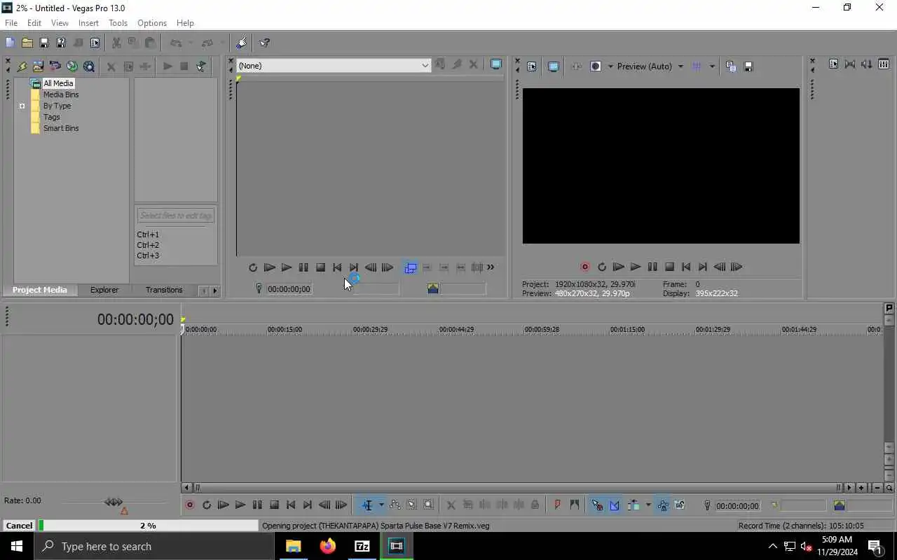Screen dimensions: 897x560
Task: Open File Explorer from the taskbar
Action: [x=293, y=546]
